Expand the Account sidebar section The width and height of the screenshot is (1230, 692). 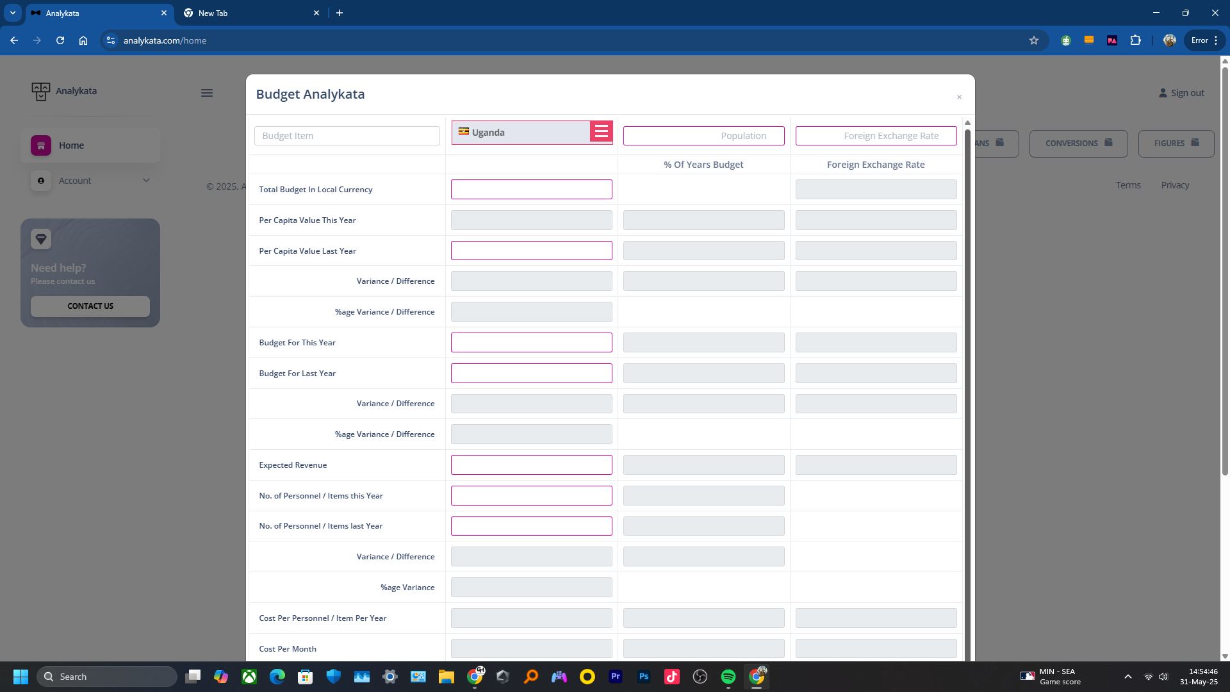146,181
